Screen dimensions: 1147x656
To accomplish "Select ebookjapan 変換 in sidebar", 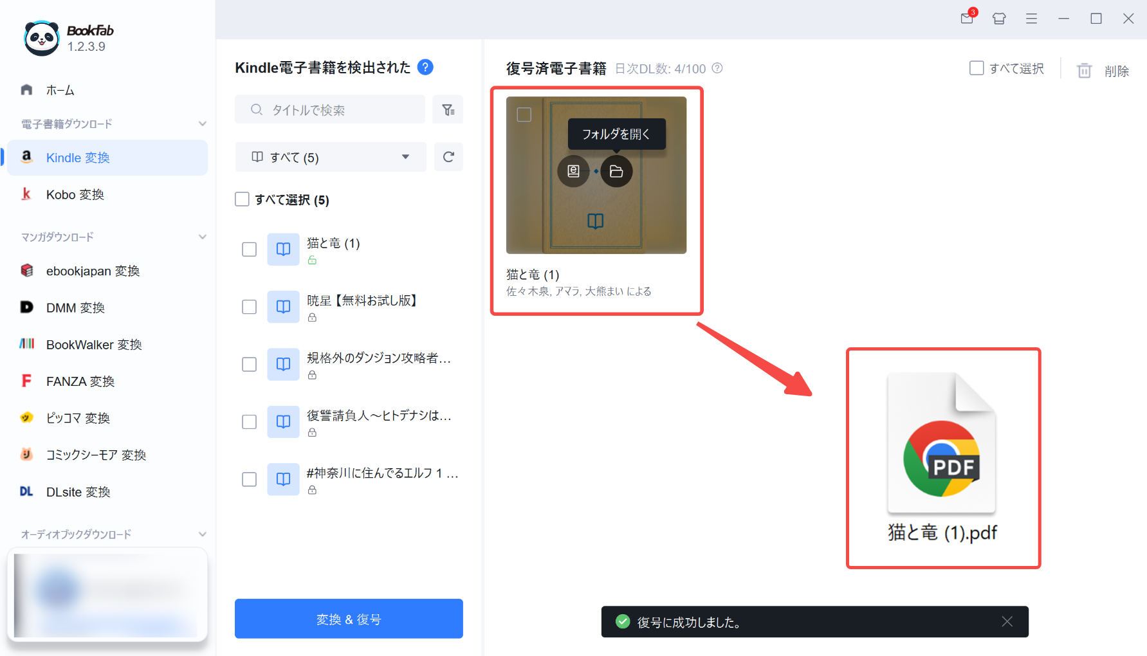I will click(107, 271).
